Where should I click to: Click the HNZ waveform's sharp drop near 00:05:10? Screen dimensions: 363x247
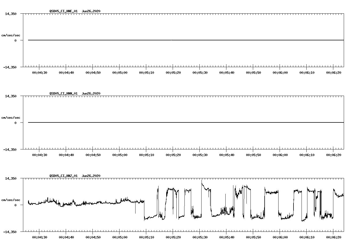pos(144,210)
